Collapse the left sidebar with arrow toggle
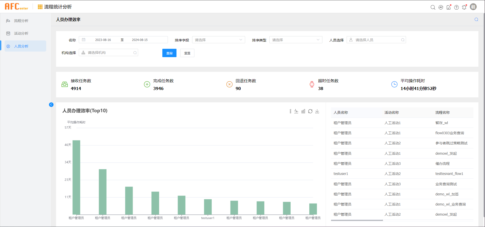The height and width of the screenshot is (227, 485). click(x=51, y=105)
